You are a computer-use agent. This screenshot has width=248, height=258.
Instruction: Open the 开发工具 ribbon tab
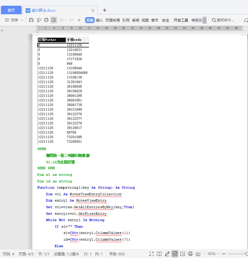point(181,20)
